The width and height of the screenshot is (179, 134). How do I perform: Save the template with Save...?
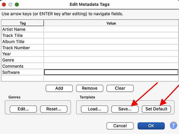tap(125, 109)
